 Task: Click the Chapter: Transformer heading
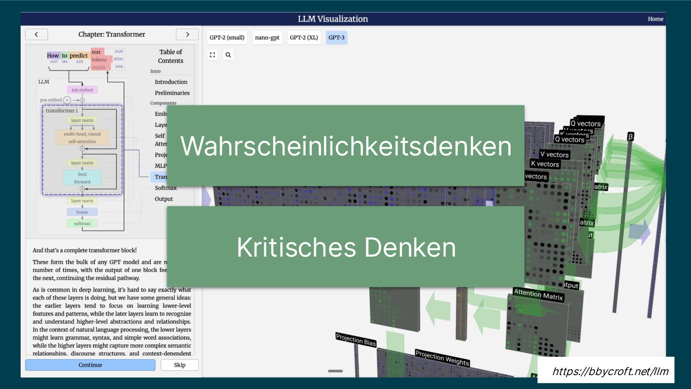click(112, 34)
